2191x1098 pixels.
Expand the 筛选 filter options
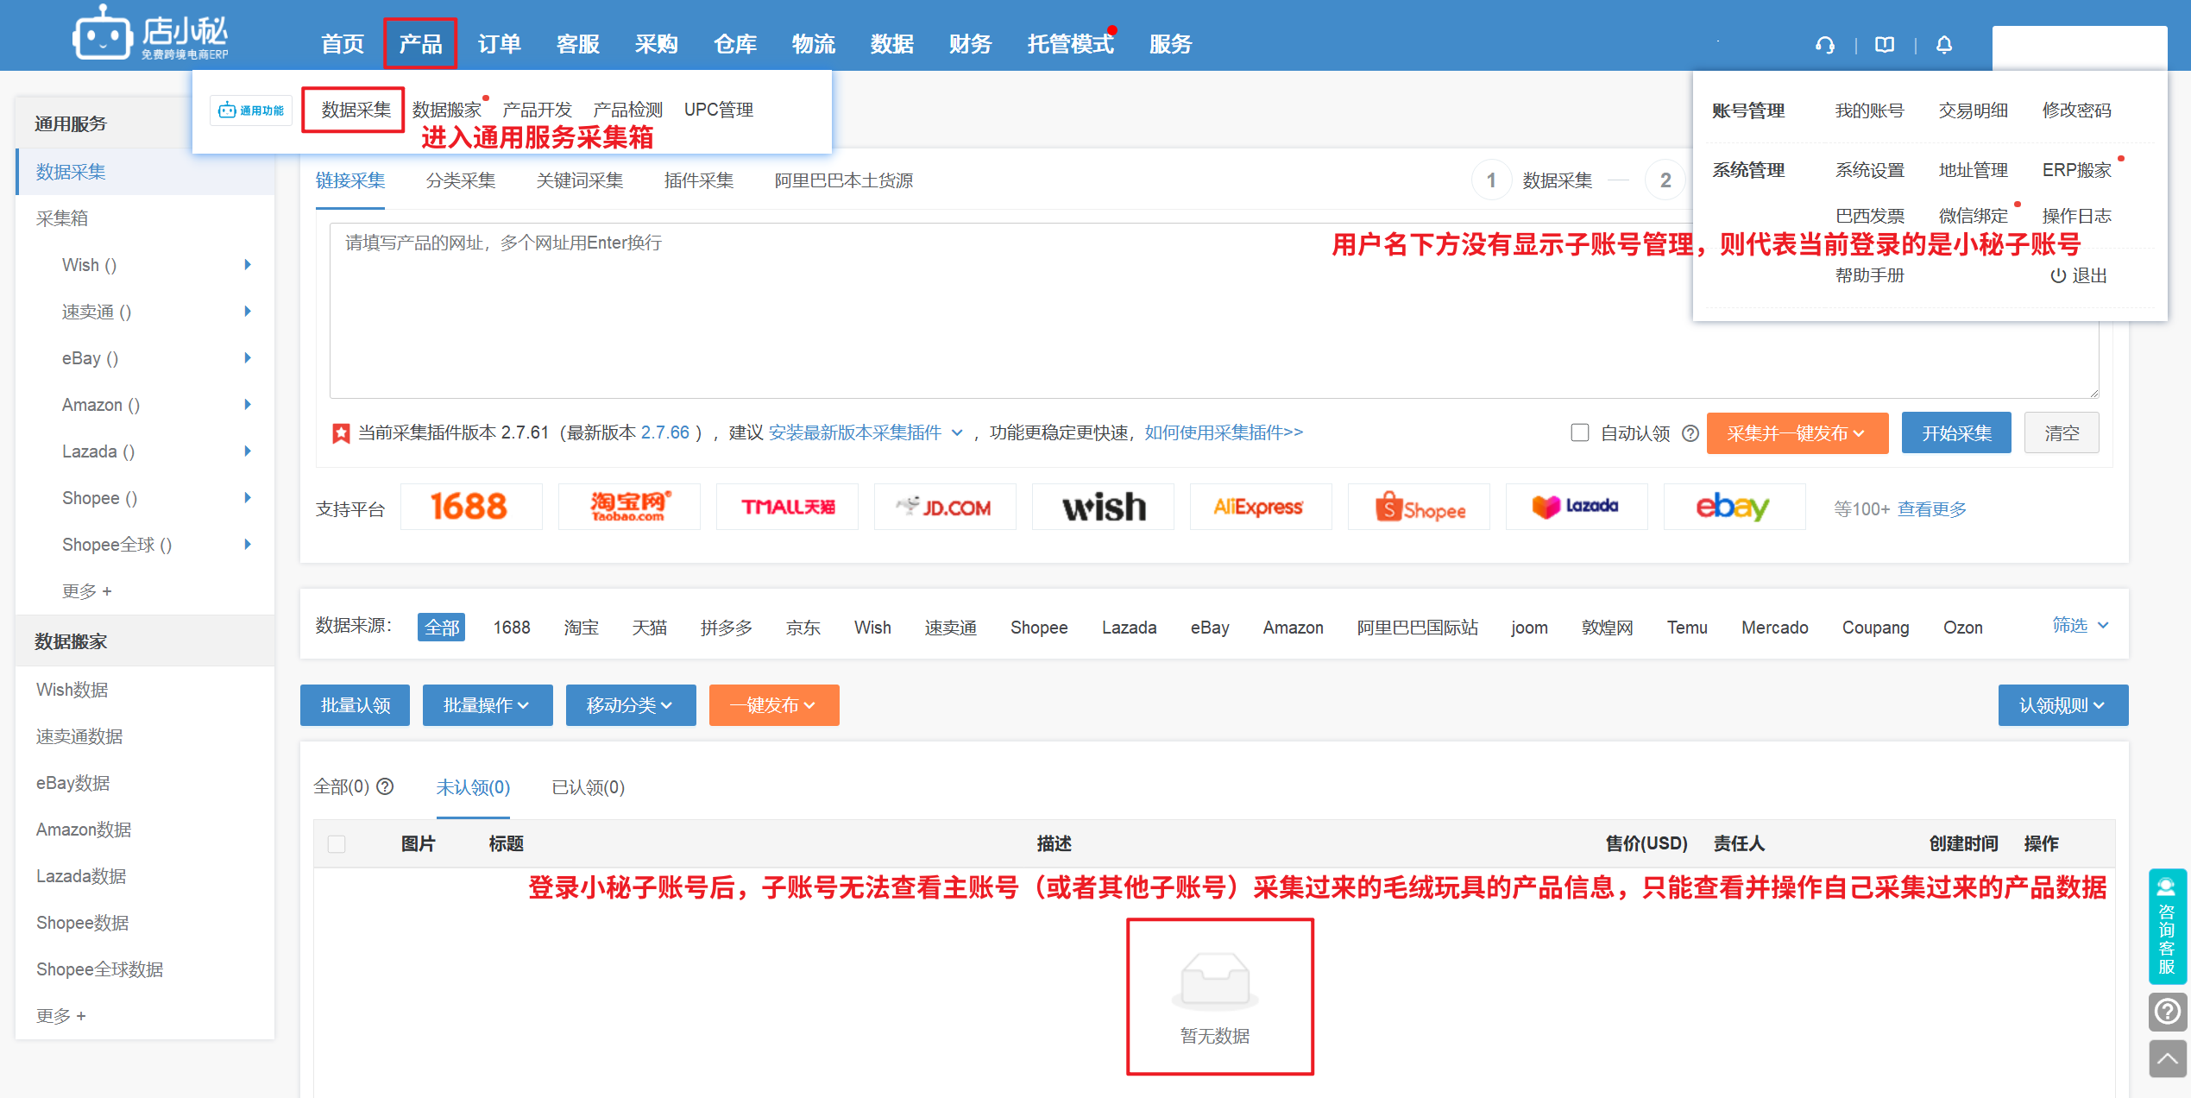[x=2080, y=626]
